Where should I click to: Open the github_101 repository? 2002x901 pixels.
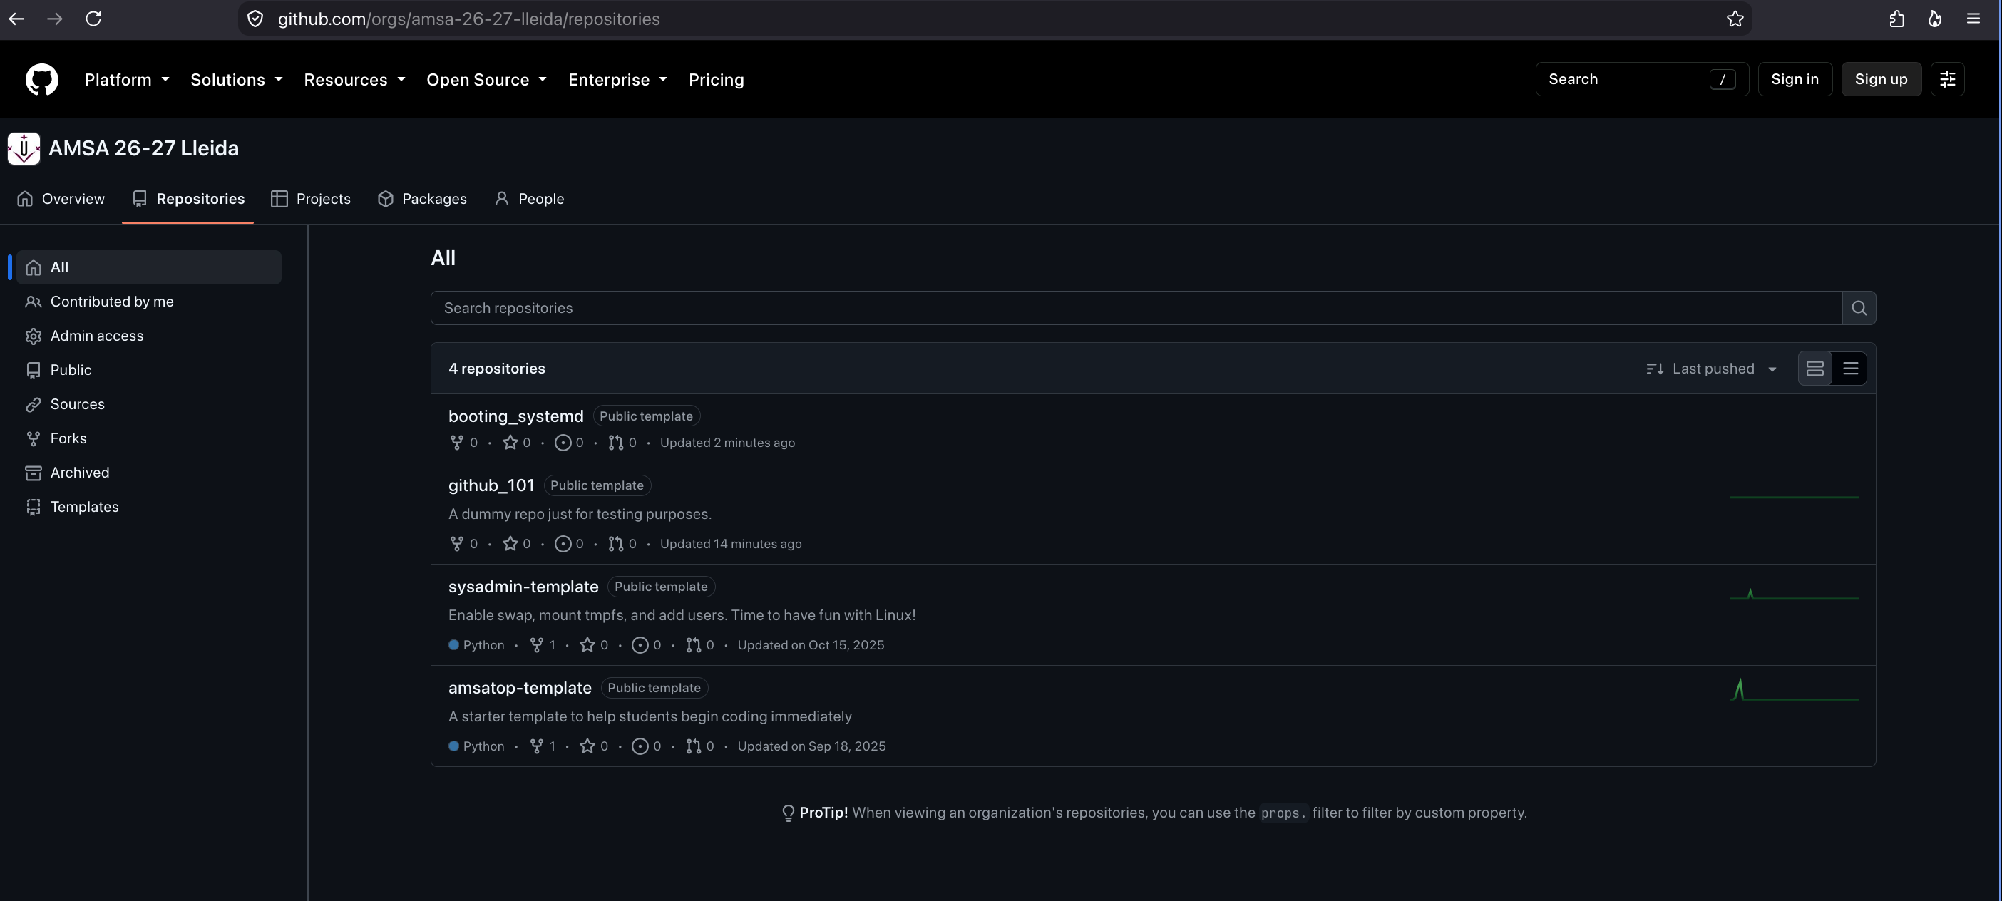tap(491, 485)
